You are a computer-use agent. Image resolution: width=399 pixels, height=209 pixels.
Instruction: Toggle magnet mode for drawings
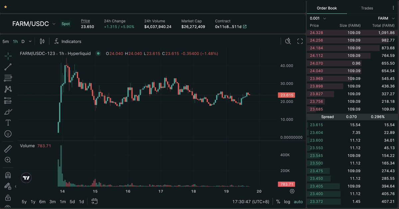point(8,175)
